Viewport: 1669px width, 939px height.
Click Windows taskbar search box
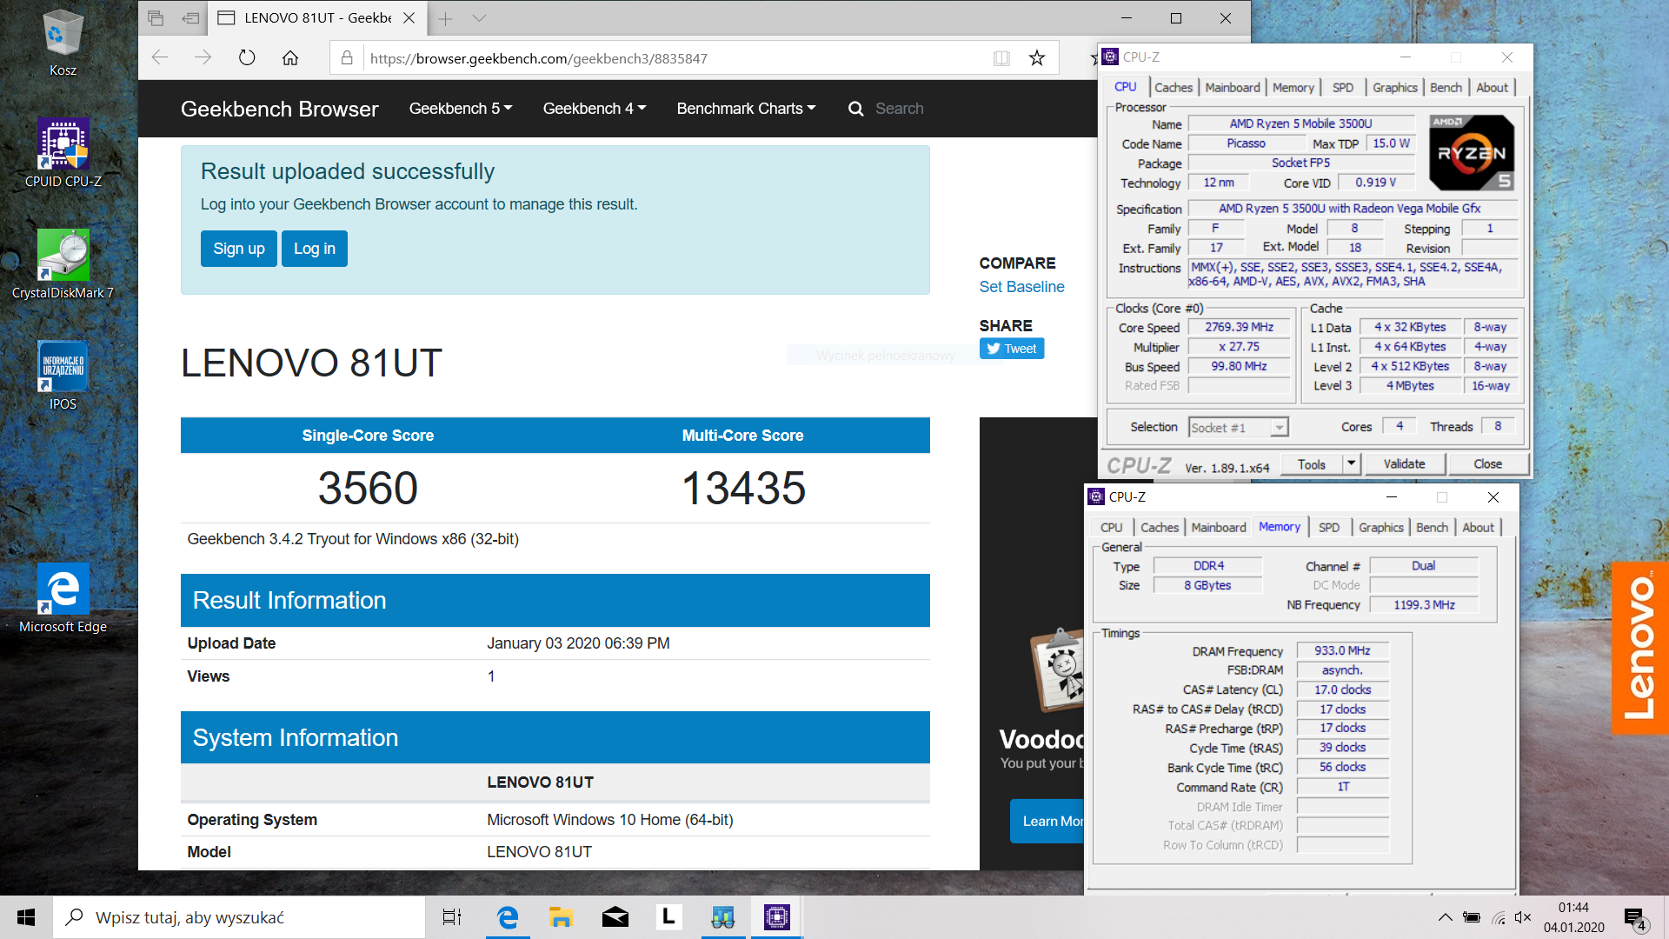tap(239, 917)
